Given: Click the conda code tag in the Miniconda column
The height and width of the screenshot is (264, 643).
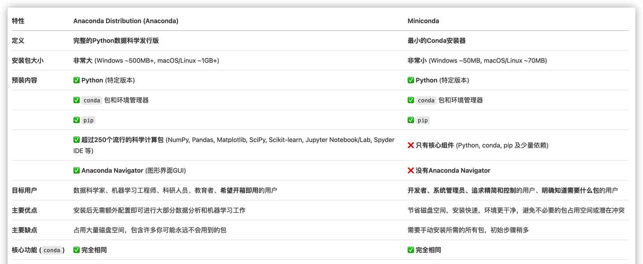Looking at the screenshot, I should coord(426,100).
